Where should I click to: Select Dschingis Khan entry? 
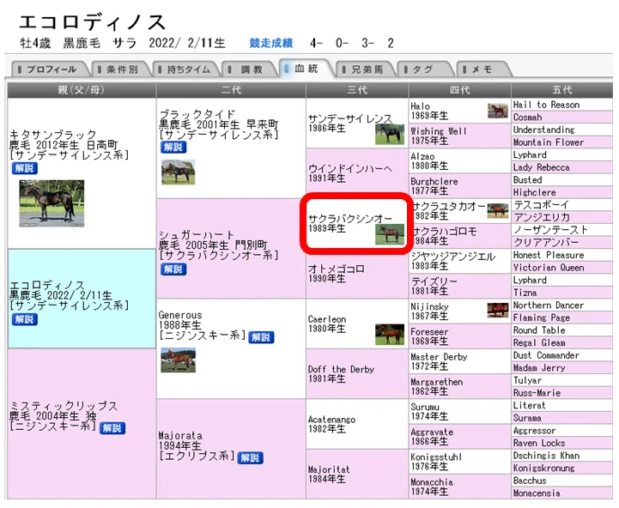coord(562,456)
